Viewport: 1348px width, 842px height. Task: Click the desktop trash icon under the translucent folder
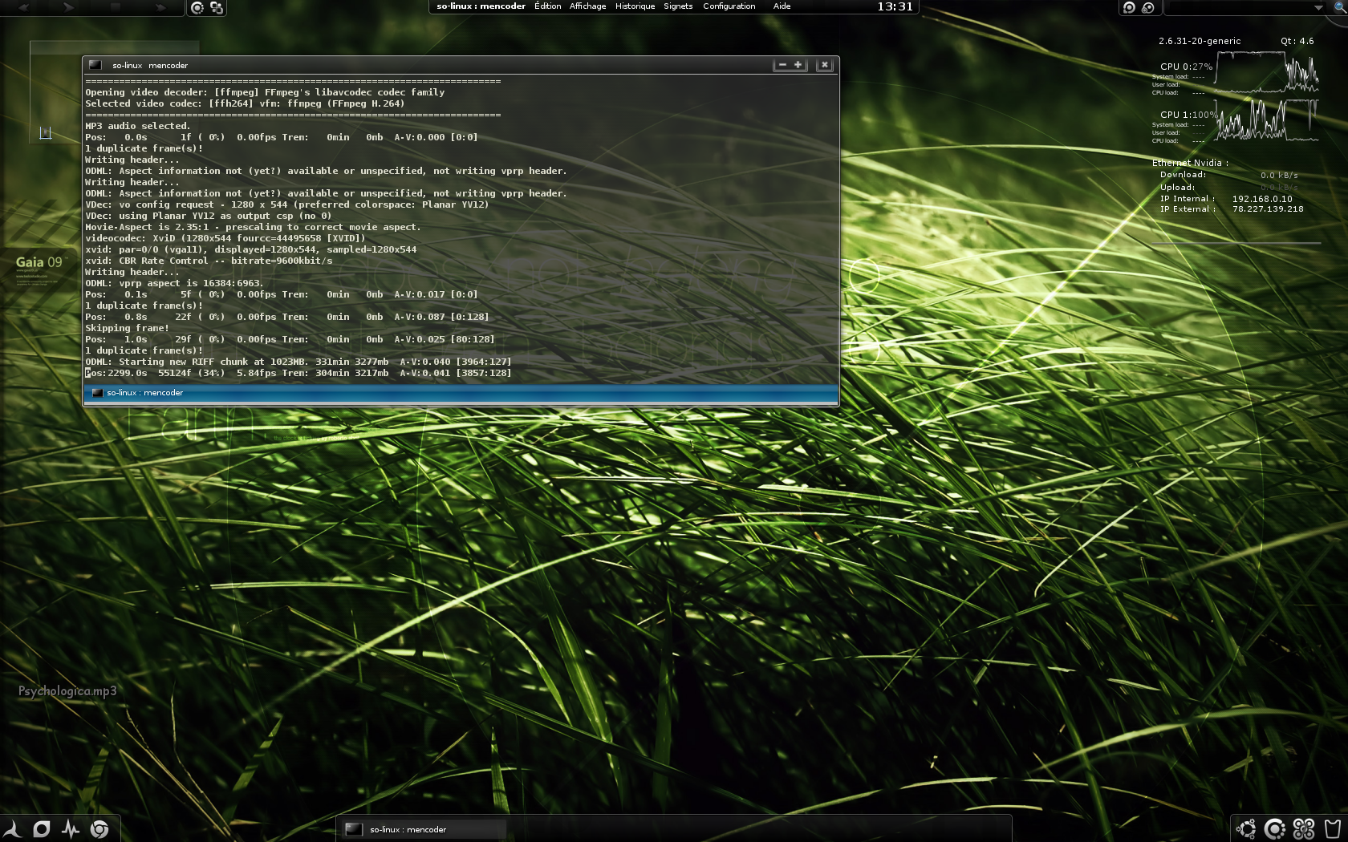(x=46, y=132)
